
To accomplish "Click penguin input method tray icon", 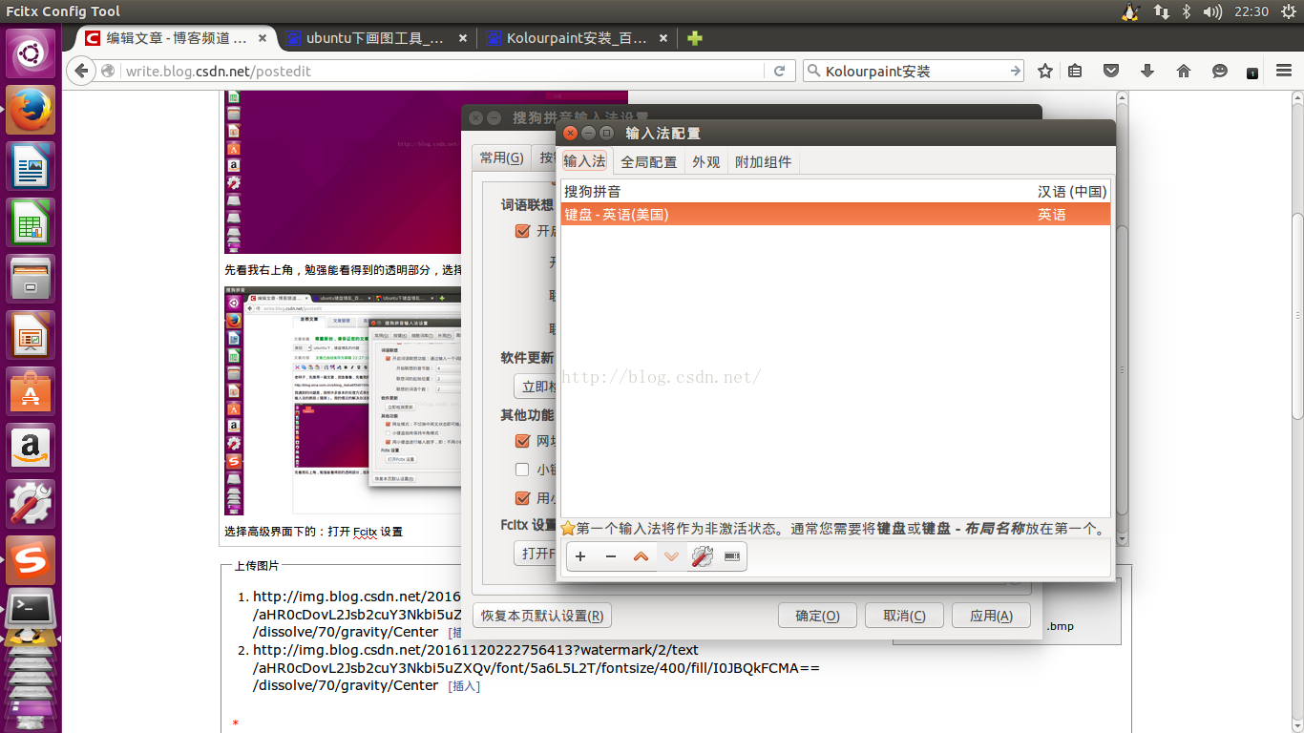I will (1131, 11).
